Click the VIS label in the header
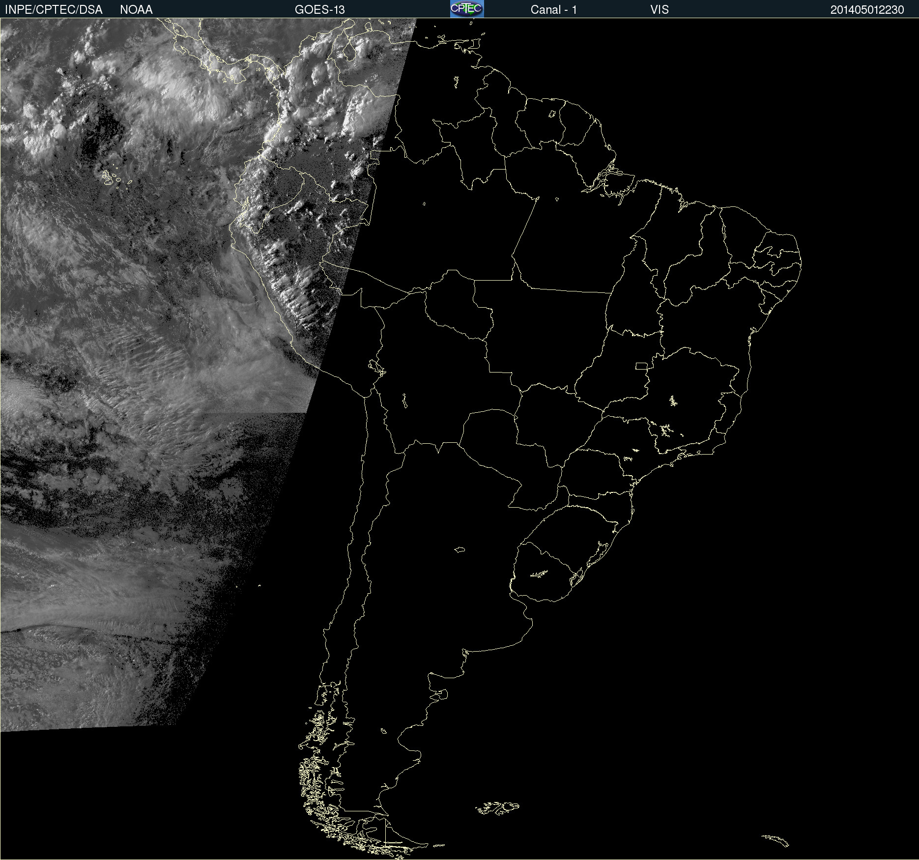919x860 pixels. (660, 10)
